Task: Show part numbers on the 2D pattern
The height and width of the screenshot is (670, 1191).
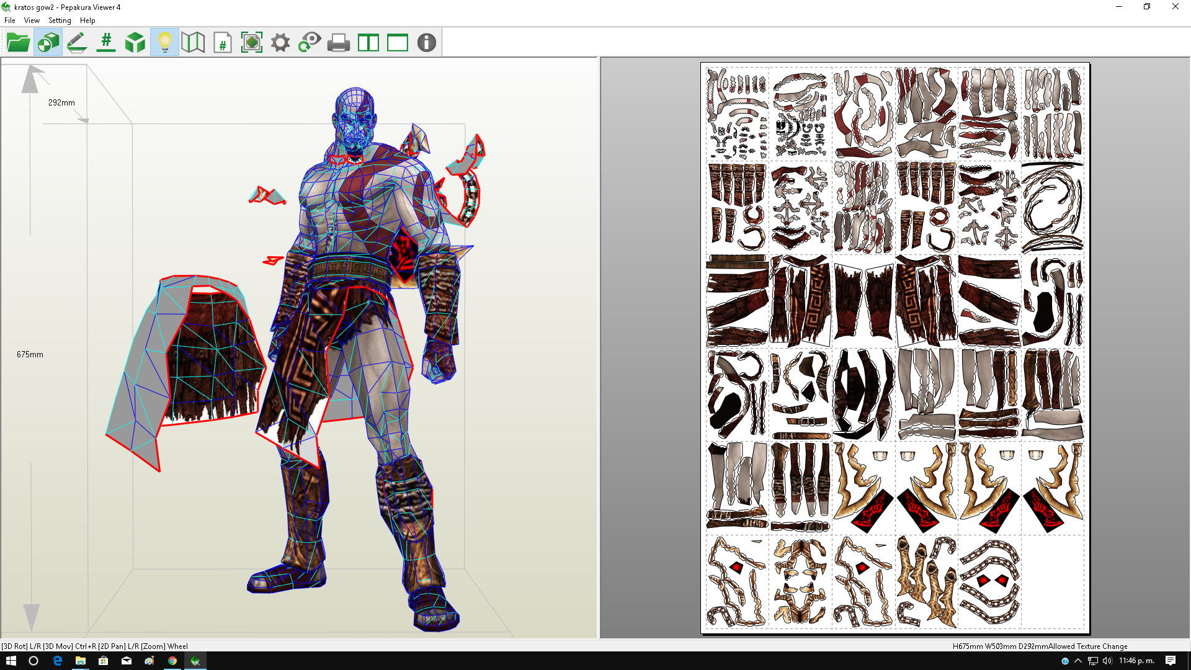Action: pyautogui.click(x=222, y=42)
